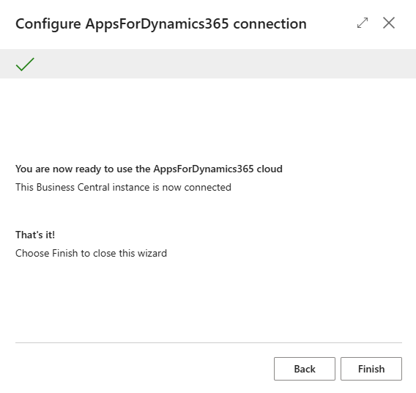Click the word 'connected' in the status line
The width and height of the screenshot is (416, 393).
[x=208, y=187]
